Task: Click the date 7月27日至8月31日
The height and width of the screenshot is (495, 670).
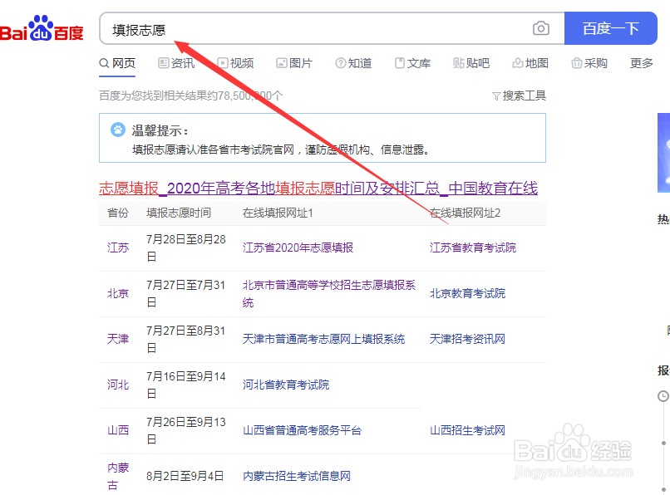Action: pos(186,339)
